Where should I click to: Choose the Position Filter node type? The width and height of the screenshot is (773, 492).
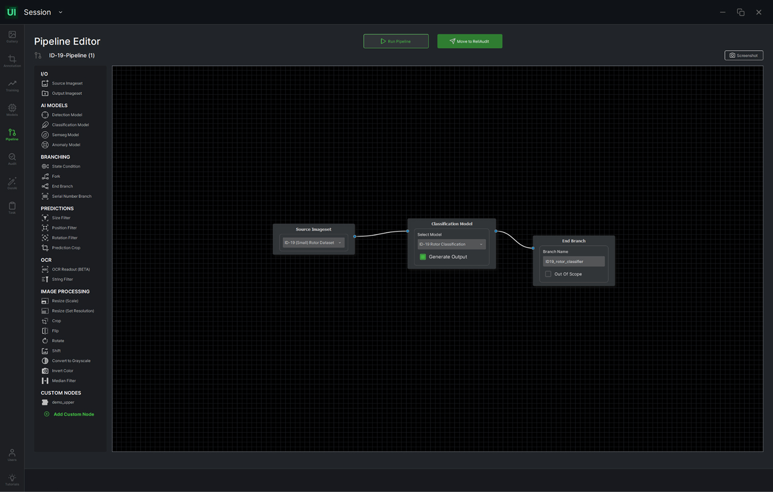tap(59, 228)
